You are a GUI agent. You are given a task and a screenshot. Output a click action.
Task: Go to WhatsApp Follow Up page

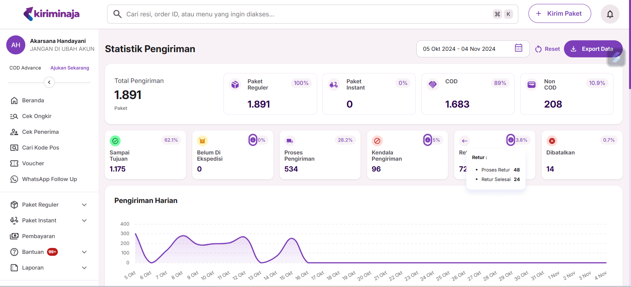point(49,179)
